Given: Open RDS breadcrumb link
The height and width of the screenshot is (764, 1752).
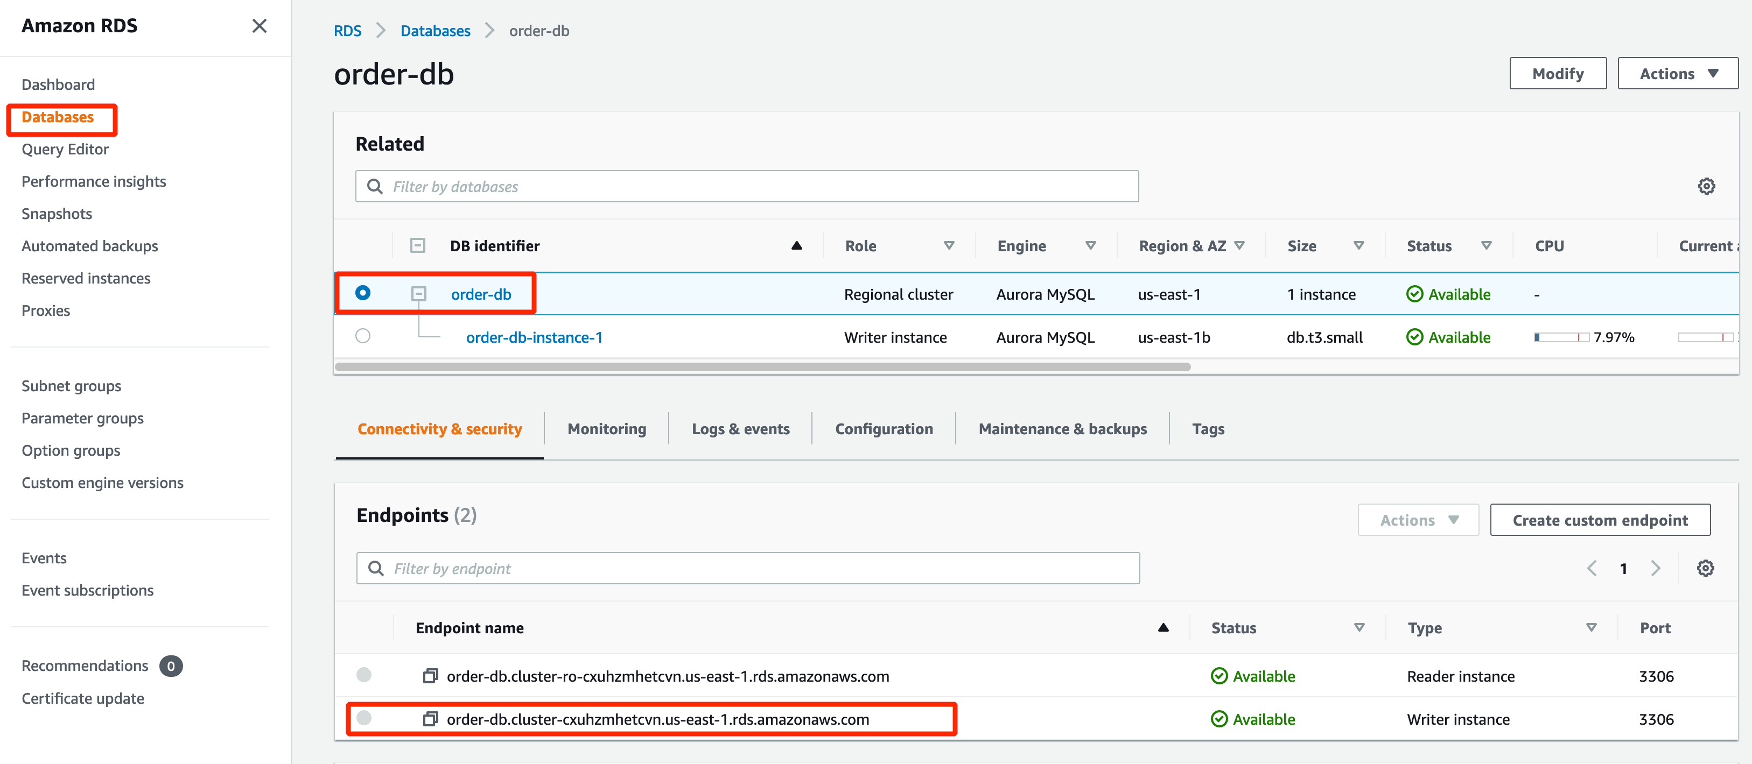Looking at the screenshot, I should [347, 31].
